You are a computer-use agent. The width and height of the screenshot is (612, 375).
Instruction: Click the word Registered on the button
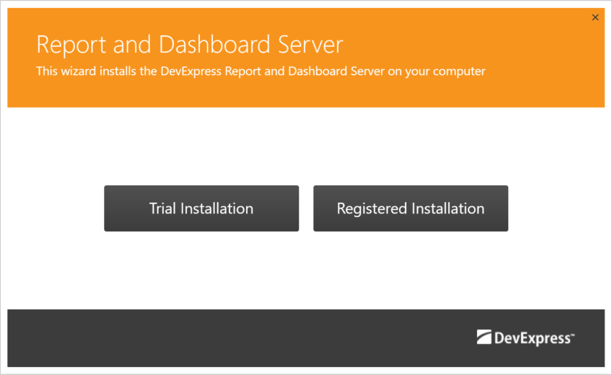click(372, 208)
